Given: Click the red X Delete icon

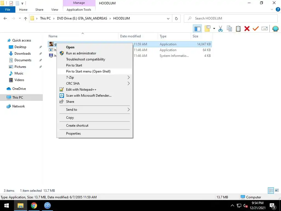Looking at the screenshot, I should tap(247, 29).
